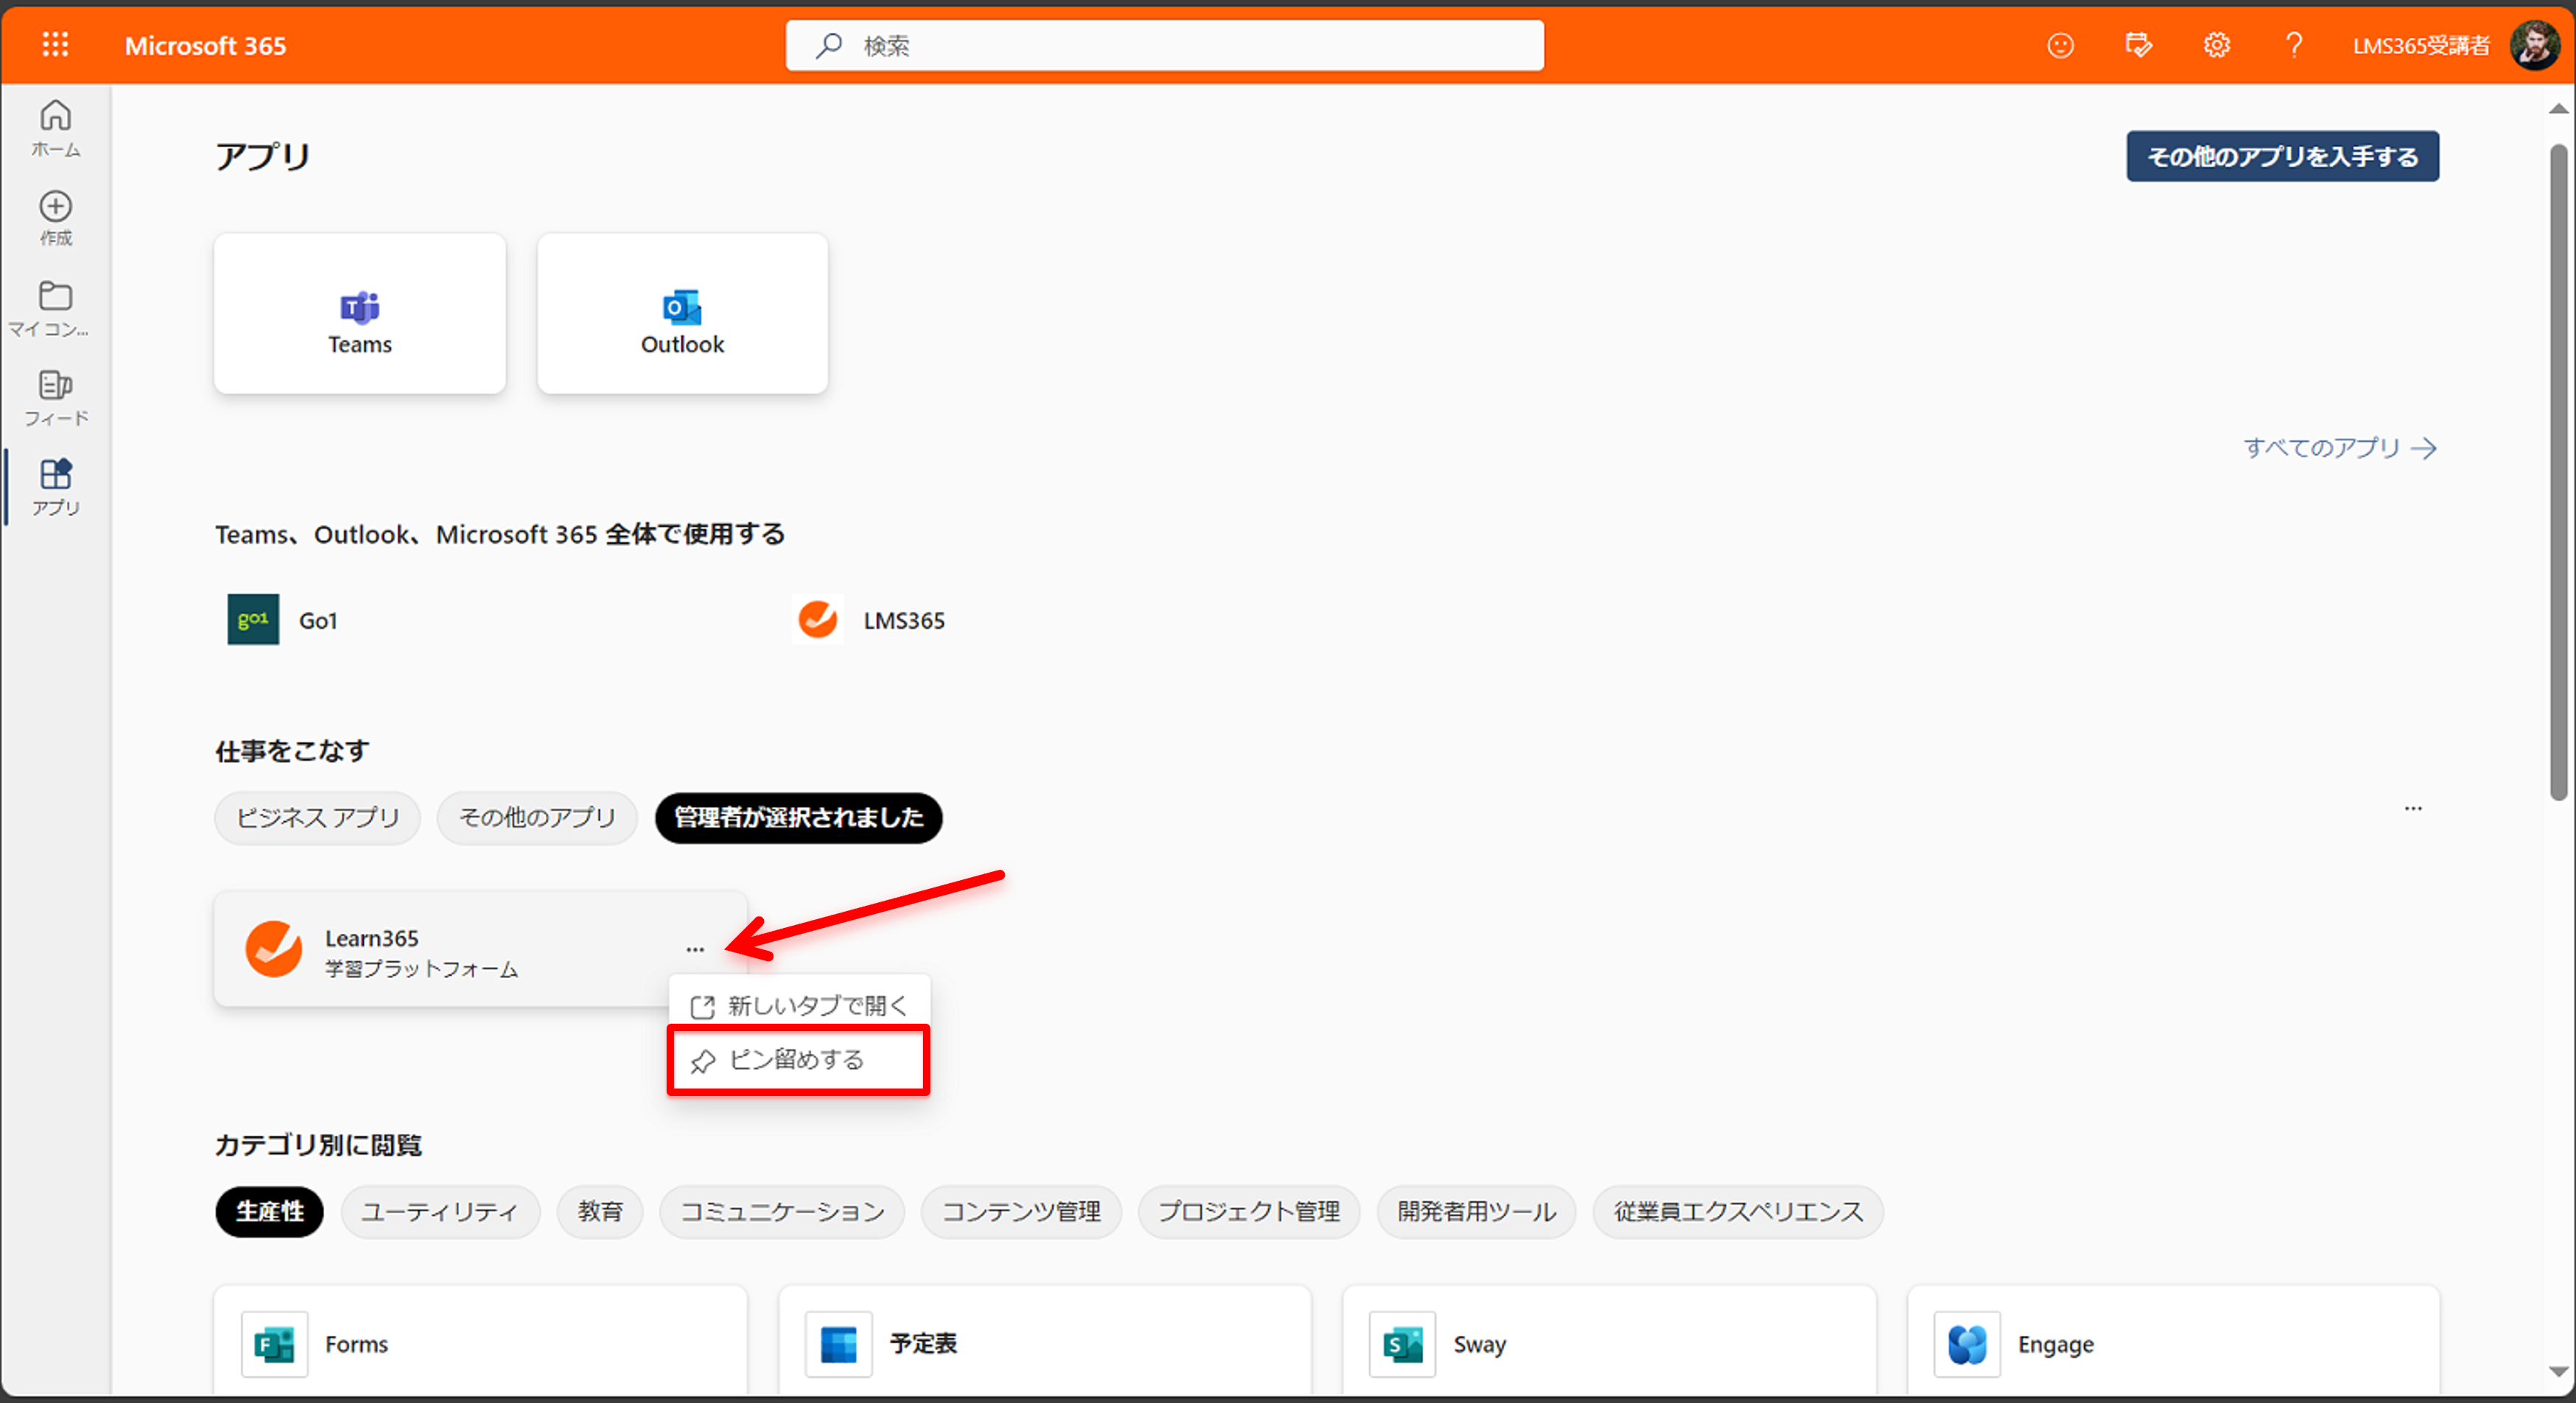
Task: Open the Go1 app icon
Action: pos(253,619)
